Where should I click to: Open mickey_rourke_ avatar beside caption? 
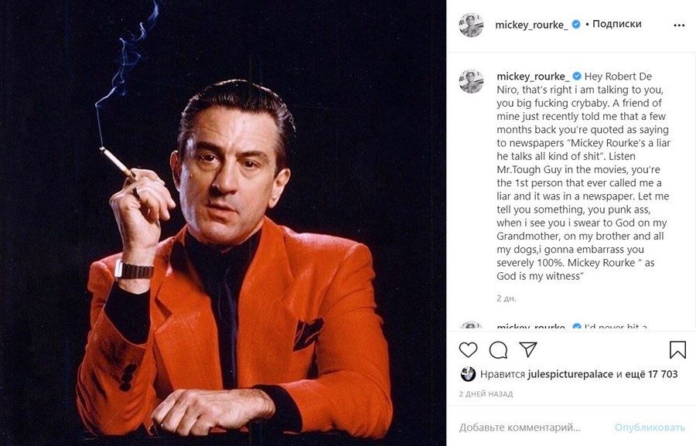tap(471, 82)
